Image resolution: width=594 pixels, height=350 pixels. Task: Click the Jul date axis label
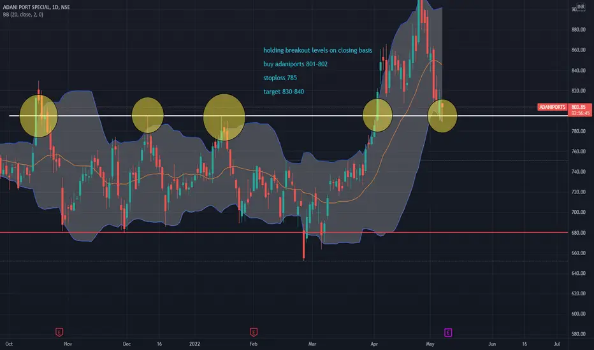click(x=557, y=344)
